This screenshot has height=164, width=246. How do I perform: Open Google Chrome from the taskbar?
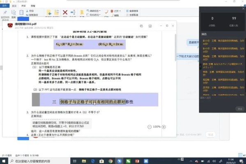click(x=110, y=161)
